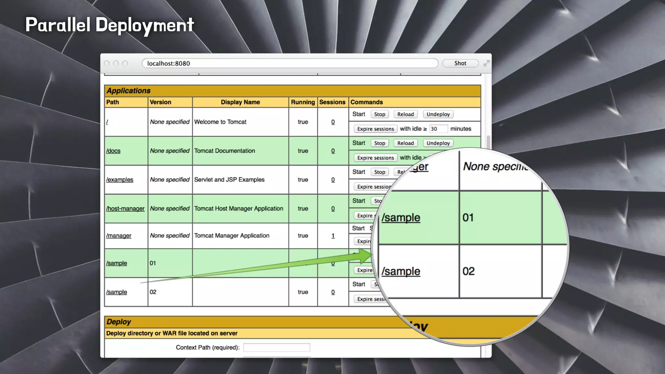Open sessions count for /examples
Viewport: 665px width, 374px height.
(x=333, y=180)
